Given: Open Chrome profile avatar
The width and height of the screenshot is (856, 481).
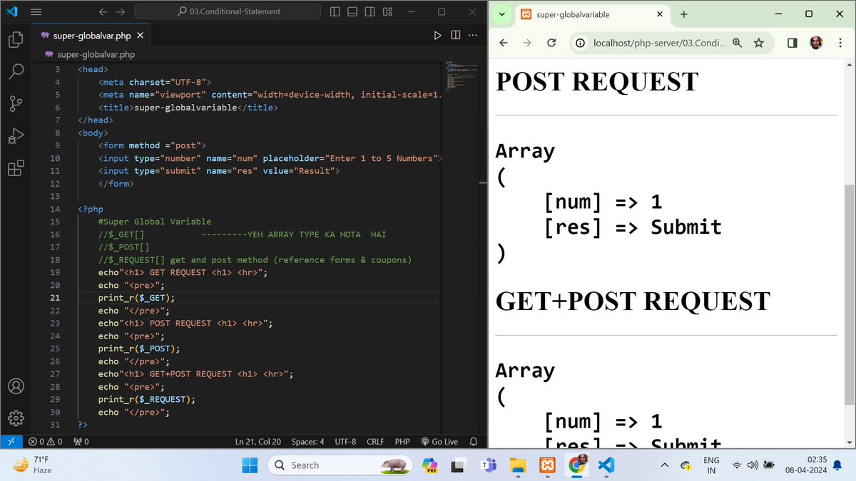Looking at the screenshot, I should click(815, 43).
